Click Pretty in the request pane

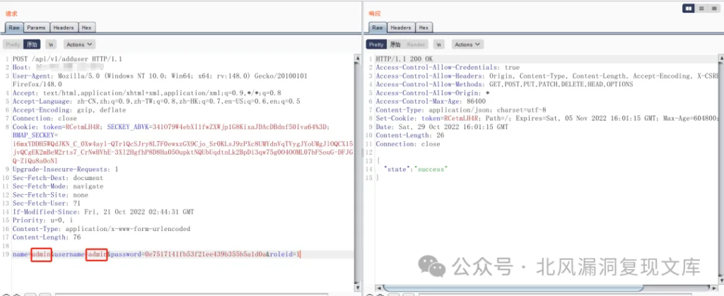click(x=14, y=45)
